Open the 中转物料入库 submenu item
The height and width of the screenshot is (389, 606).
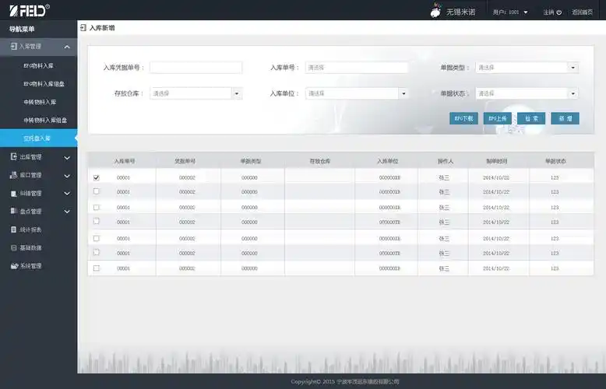click(39, 102)
